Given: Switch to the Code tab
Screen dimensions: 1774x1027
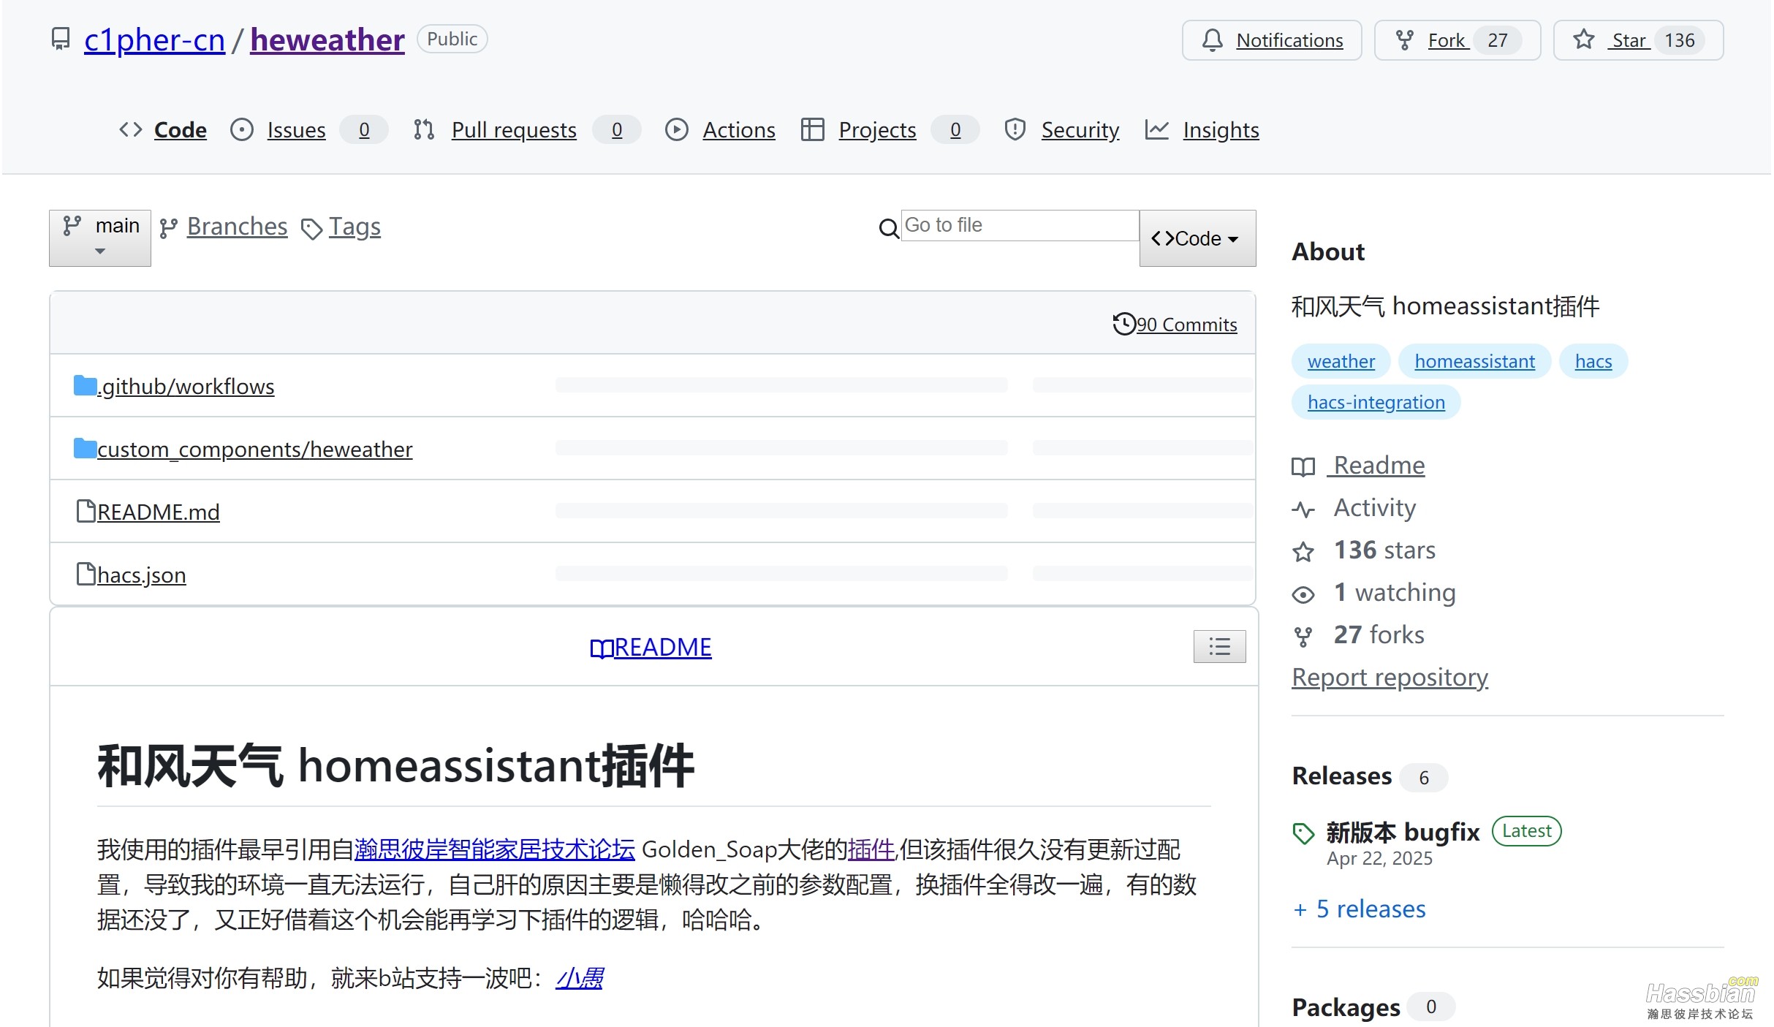Looking at the screenshot, I should (181, 129).
